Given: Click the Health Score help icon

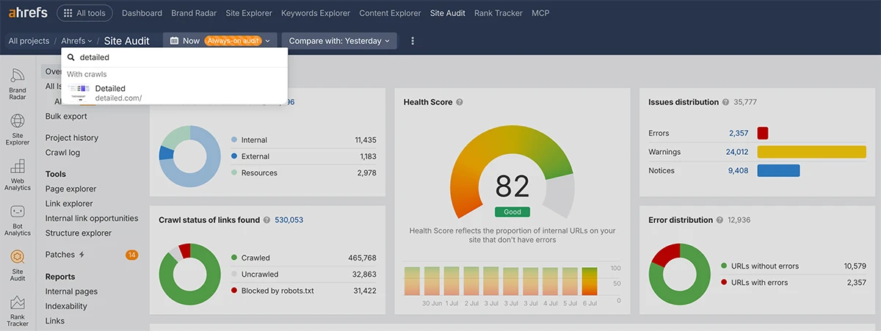Looking at the screenshot, I should pos(460,102).
